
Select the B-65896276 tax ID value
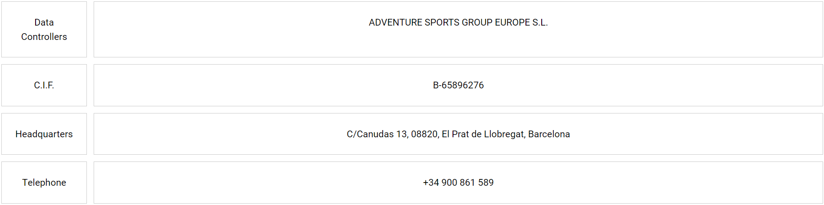click(458, 85)
